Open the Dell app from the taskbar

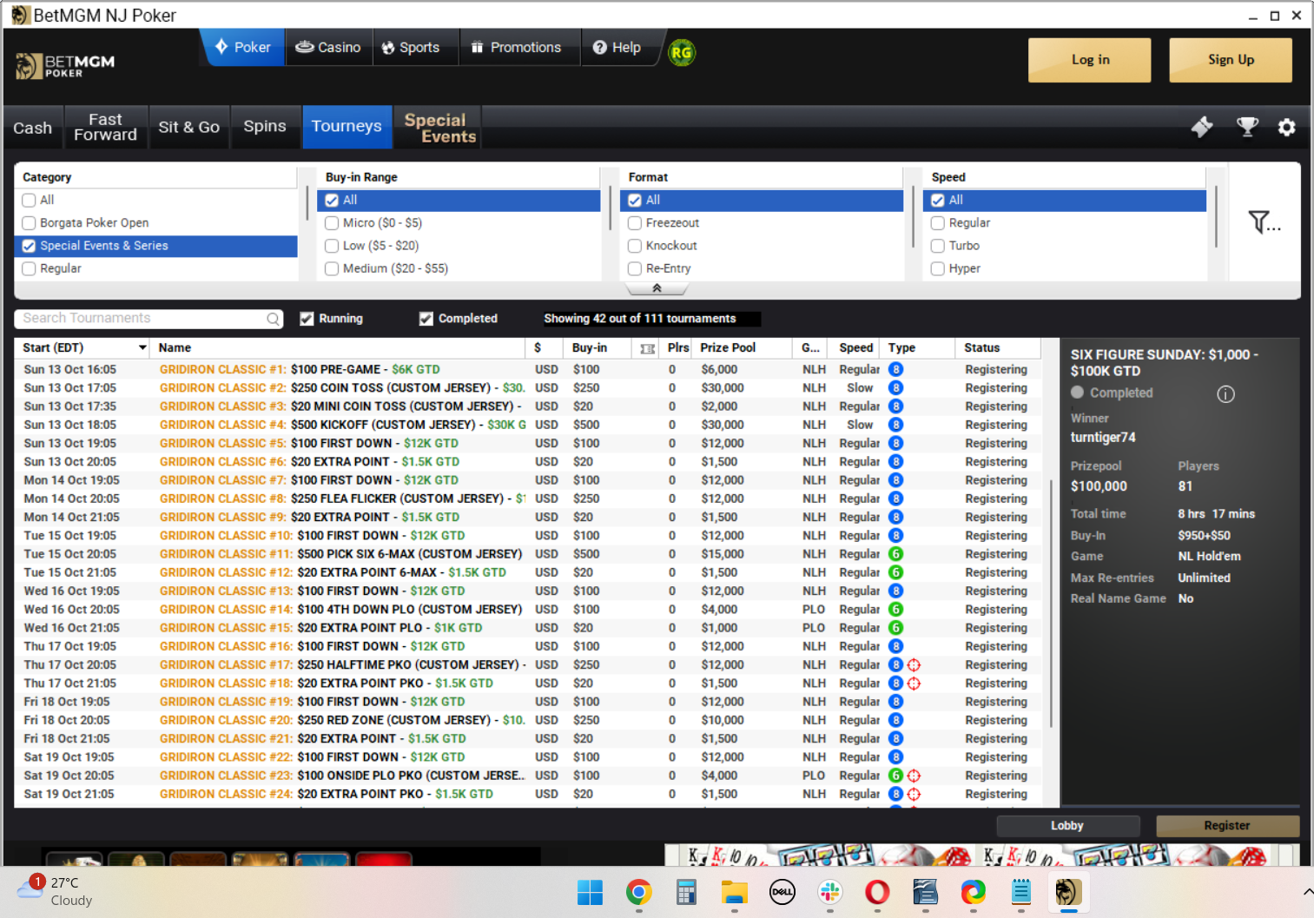[782, 892]
